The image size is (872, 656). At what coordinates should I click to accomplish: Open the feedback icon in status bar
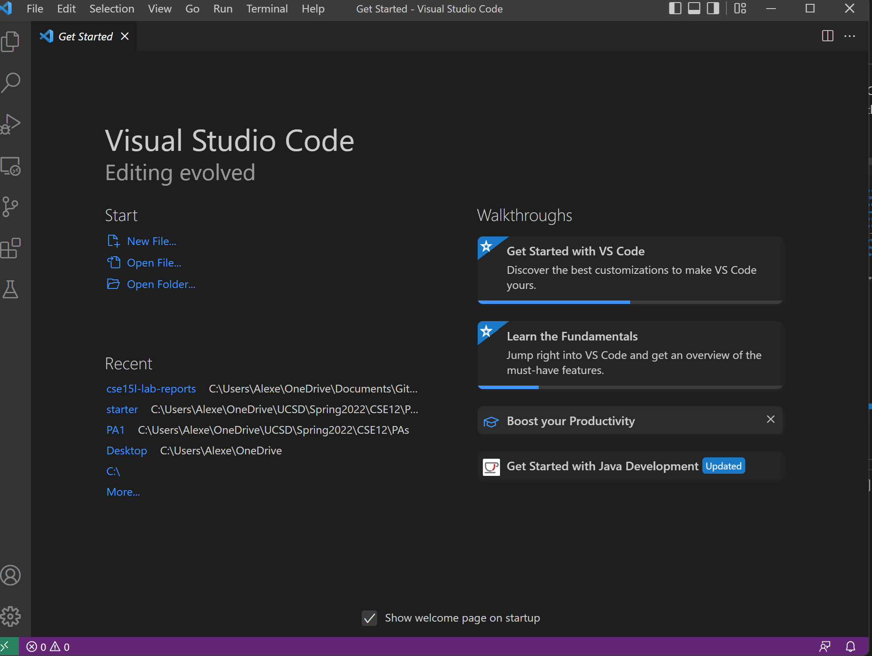click(x=825, y=647)
